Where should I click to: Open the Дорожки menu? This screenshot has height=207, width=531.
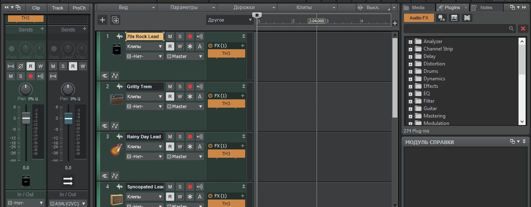(247, 7)
